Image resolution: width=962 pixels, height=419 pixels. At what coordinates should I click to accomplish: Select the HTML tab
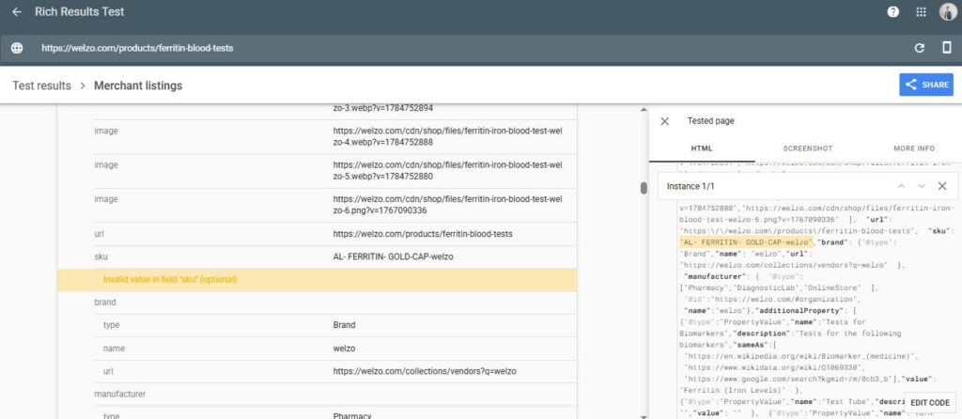click(702, 148)
